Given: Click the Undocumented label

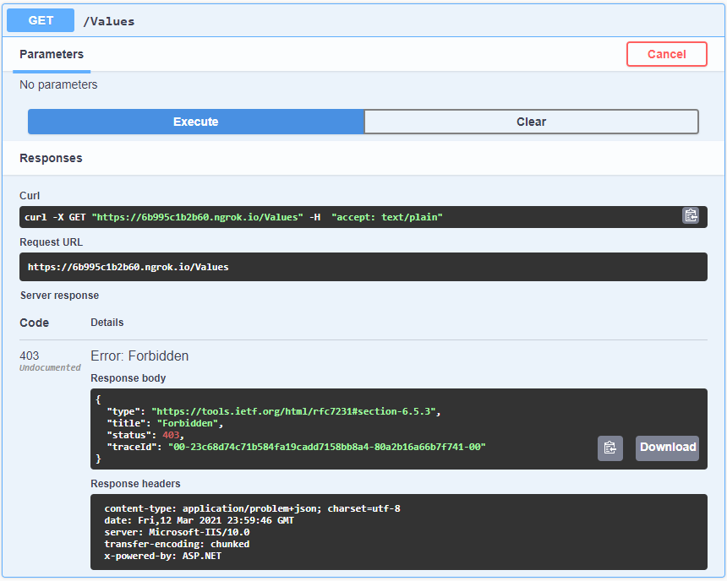Looking at the screenshot, I should pos(50,367).
